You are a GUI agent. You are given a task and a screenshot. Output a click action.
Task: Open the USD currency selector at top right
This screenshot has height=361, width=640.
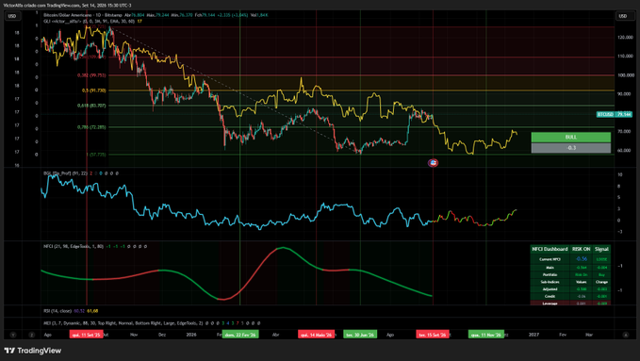(x=623, y=16)
